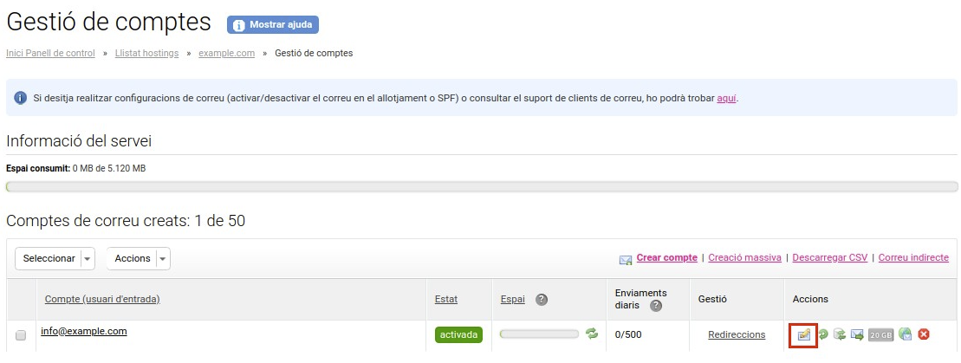The height and width of the screenshot is (363, 961).
Task: Tick the checkbox for info@example.com
Action: [x=21, y=335]
